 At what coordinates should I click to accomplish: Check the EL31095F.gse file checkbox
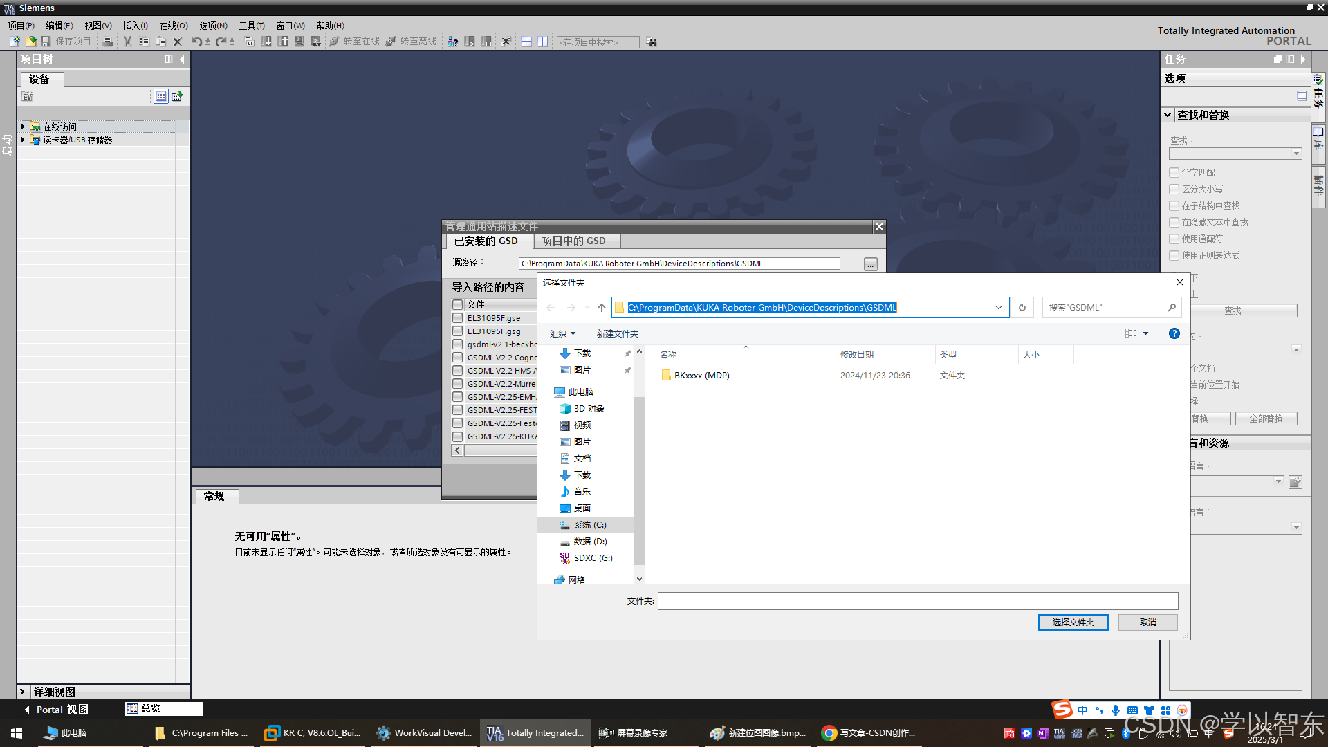457,318
